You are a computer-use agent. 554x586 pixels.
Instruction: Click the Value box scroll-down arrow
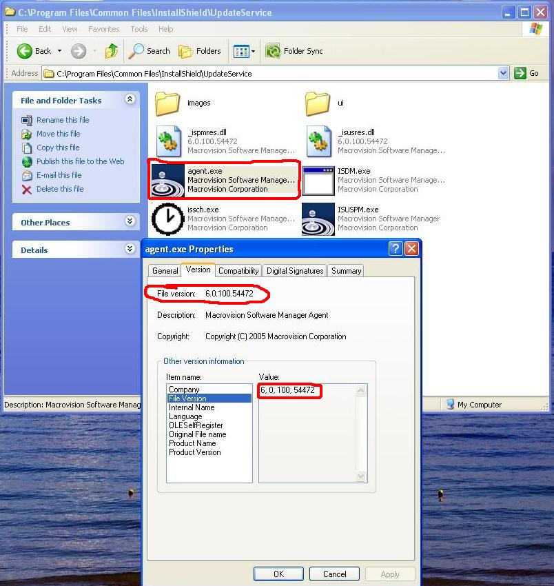pos(361,476)
